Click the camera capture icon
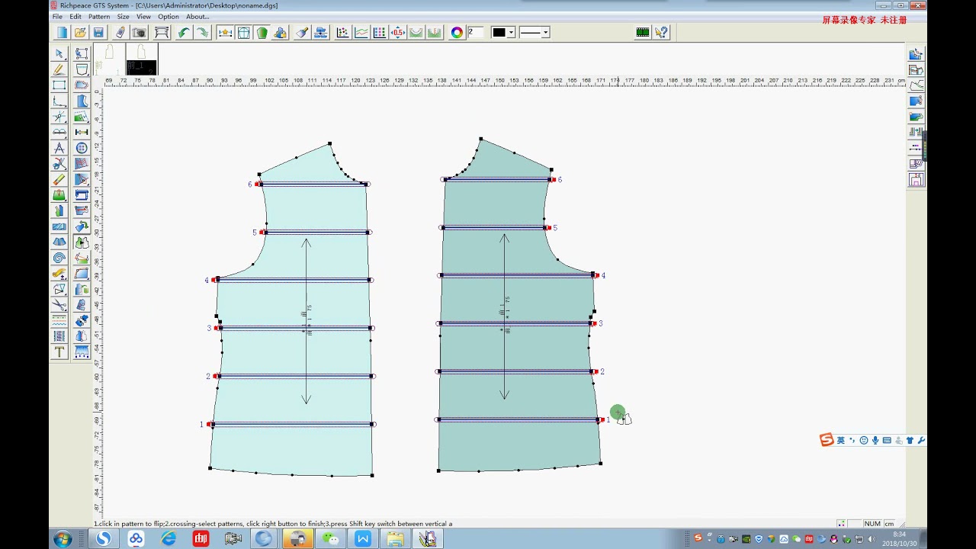Image resolution: width=976 pixels, height=549 pixels. click(x=139, y=32)
